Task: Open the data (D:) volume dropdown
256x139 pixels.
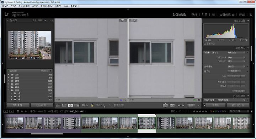Action: click(x=50, y=71)
